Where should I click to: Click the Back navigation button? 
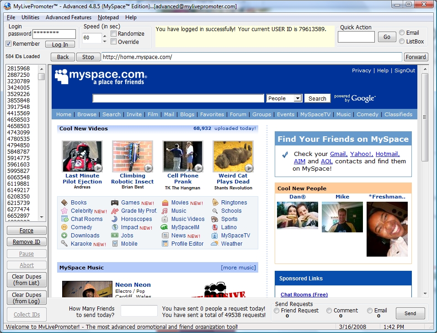(x=63, y=57)
